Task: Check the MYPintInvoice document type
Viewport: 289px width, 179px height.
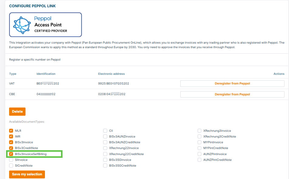Action: pos(199,142)
